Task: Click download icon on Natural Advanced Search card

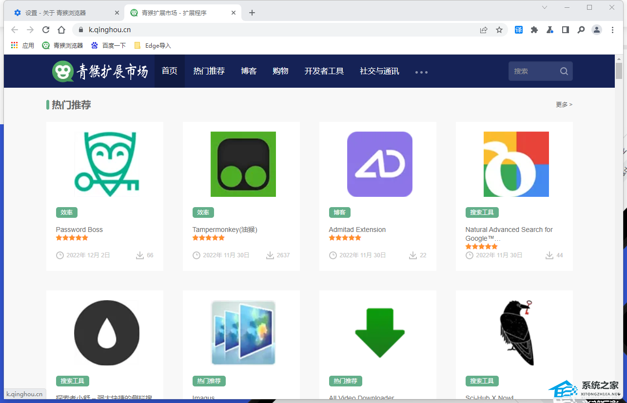Action: 549,255
